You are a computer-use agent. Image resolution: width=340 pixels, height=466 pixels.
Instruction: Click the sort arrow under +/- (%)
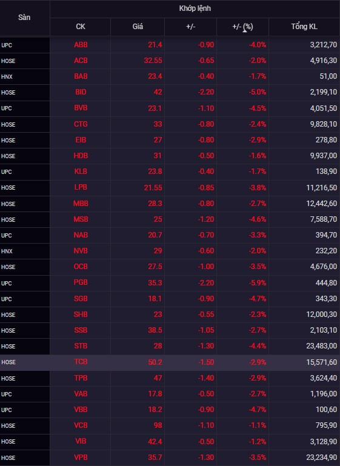pyautogui.click(x=245, y=31)
